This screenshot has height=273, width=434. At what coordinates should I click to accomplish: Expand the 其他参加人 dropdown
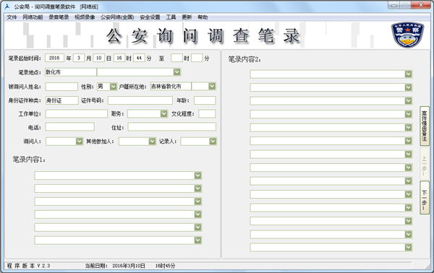tap(152, 142)
